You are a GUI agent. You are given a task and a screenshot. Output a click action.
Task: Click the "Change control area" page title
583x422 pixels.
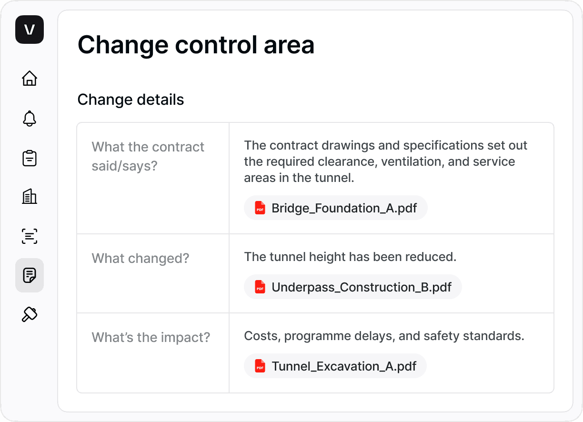point(196,45)
